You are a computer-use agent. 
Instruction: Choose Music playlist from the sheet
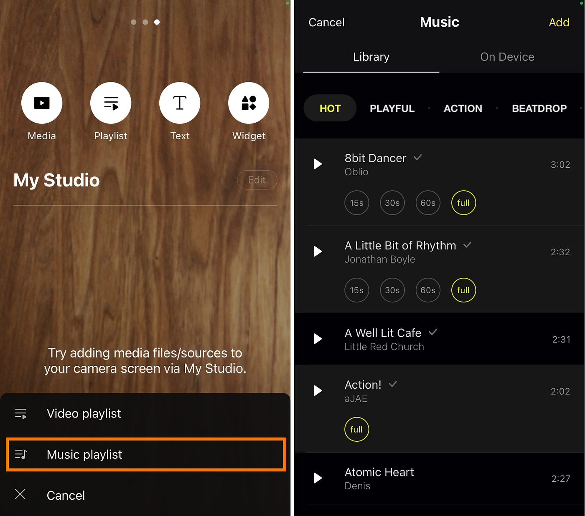point(145,454)
